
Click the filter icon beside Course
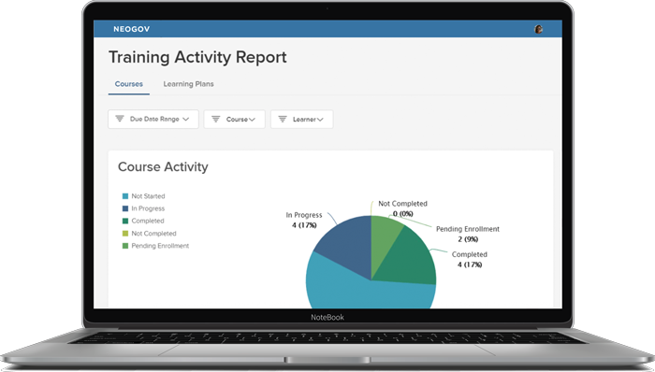tap(215, 120)
